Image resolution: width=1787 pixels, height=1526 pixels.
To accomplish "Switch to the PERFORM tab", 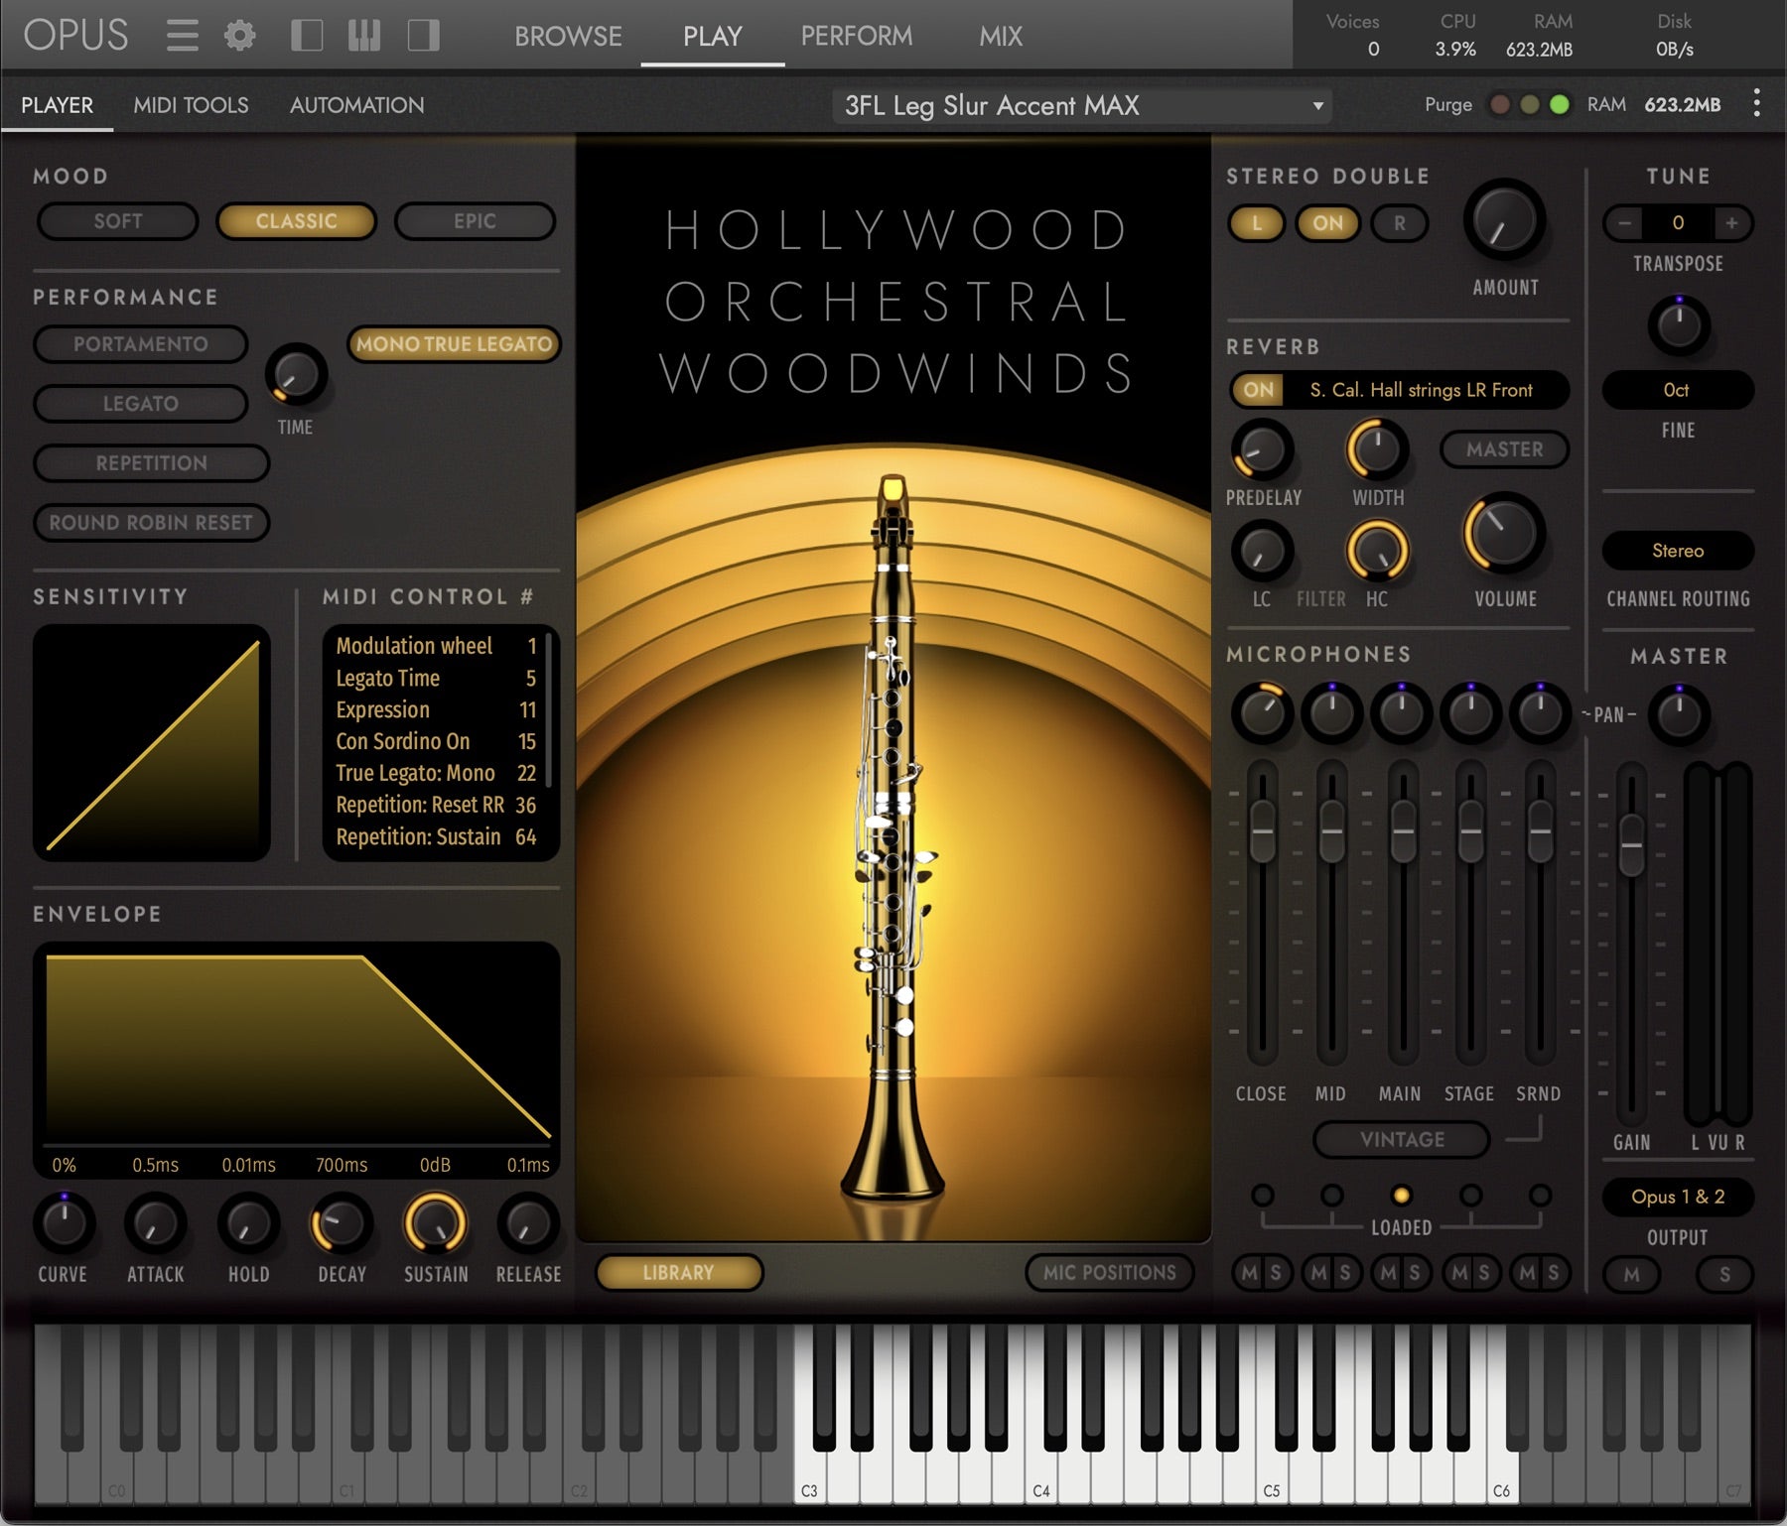I will point(856,36).
